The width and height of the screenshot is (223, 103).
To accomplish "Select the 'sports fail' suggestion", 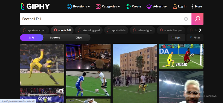I will click(62, 30).
